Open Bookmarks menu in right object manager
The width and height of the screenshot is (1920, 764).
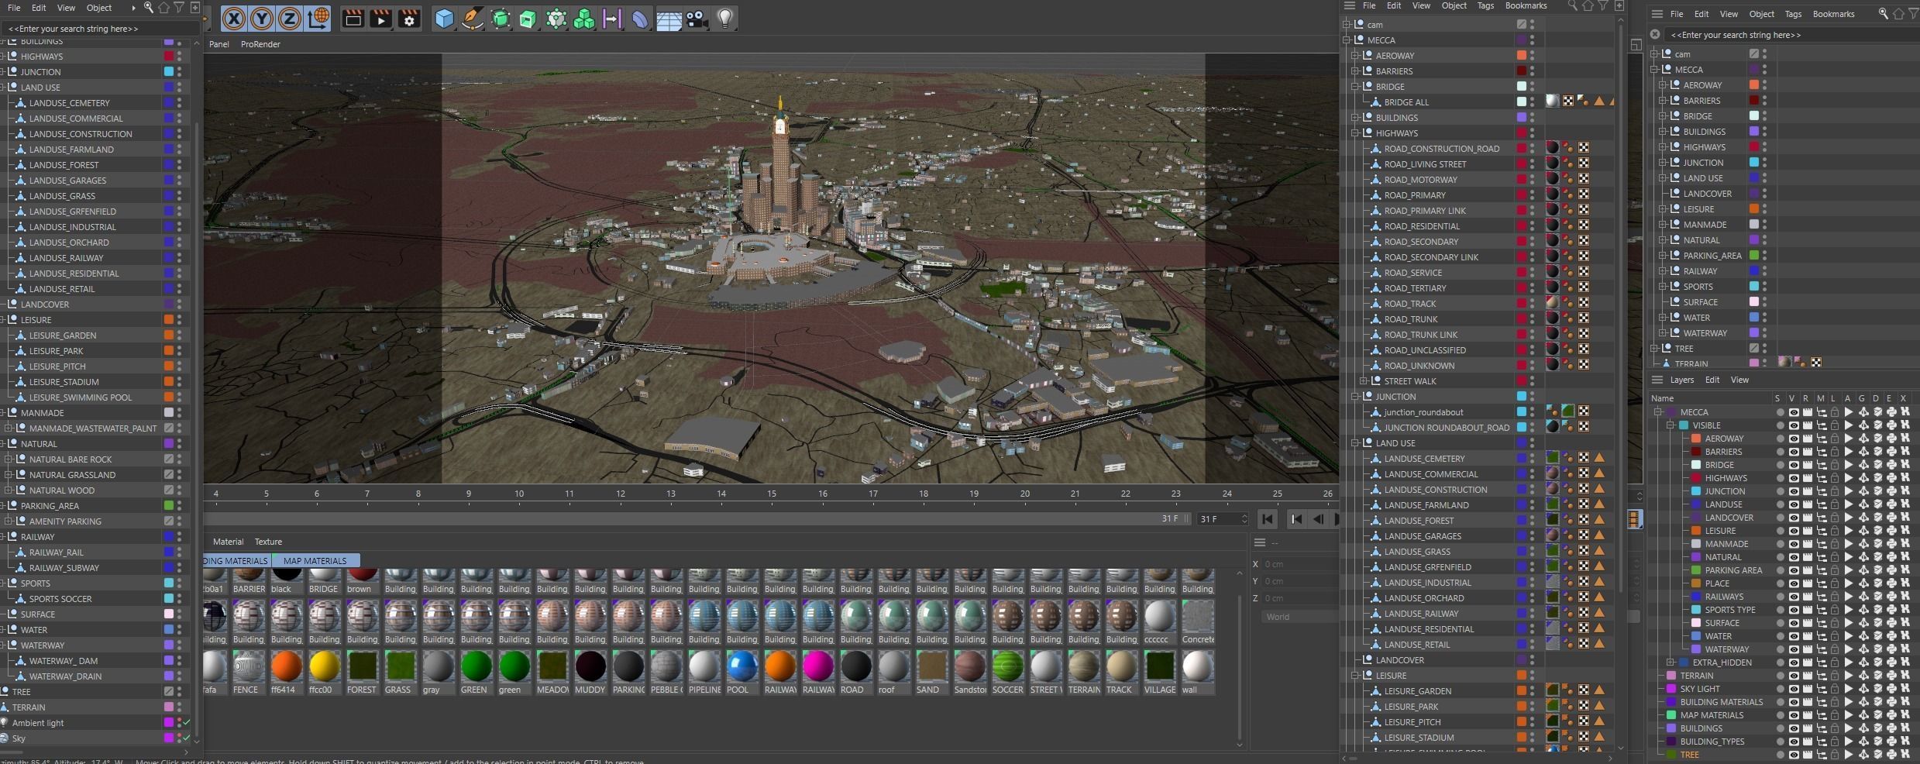(x=1833, y=14)
